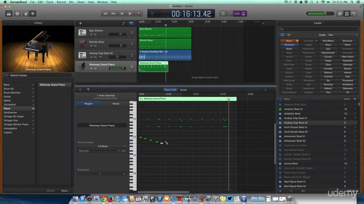Toggle the Count-in button
Viewport: 364px width, 204px height.
(237, 14)
